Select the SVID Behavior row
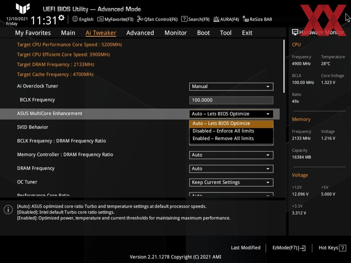Viewport: 351px width, 263px height. (33, 127)
